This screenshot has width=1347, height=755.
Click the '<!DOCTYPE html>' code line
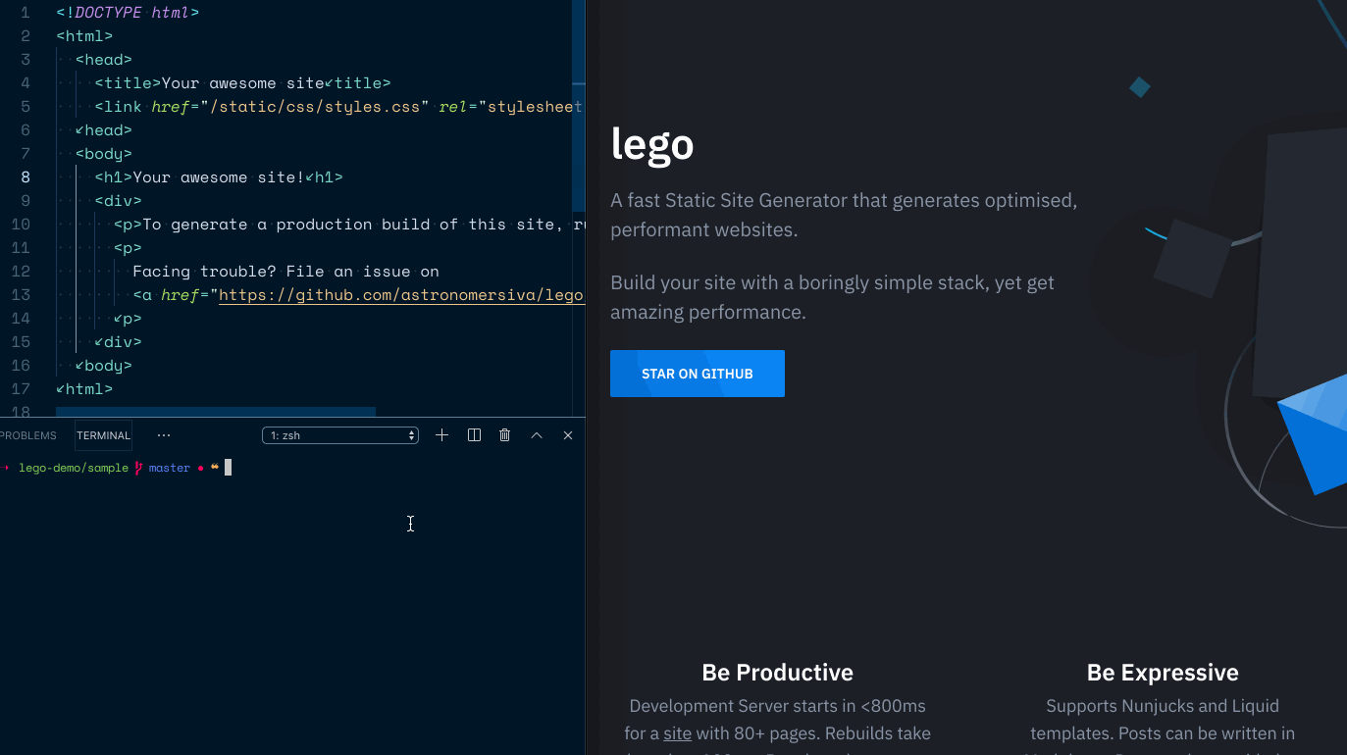128,13
